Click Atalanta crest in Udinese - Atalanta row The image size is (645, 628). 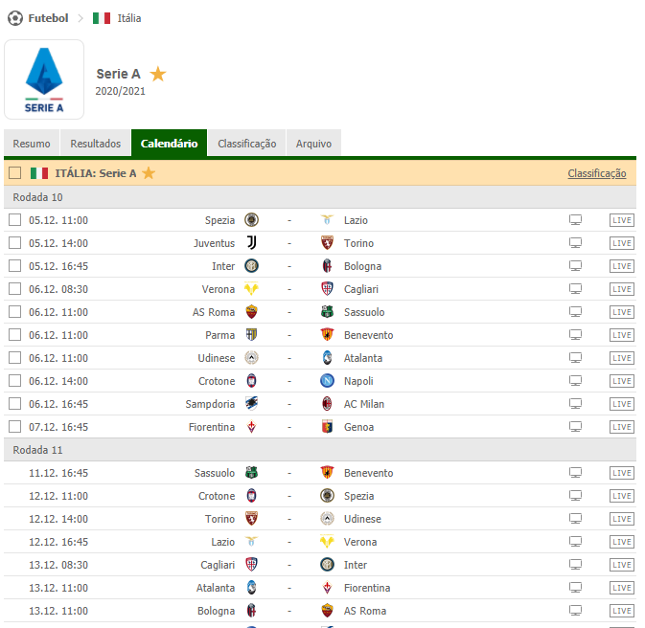pos(327,358)
